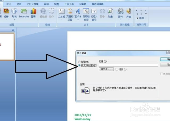The width and height of the screenshot is (170, 121).
Task: Click the dialog help question button
Action: [x=168, y=52]
